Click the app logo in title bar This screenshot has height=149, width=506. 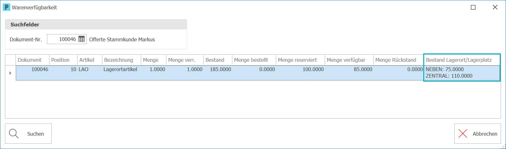[x=6, y=7]
